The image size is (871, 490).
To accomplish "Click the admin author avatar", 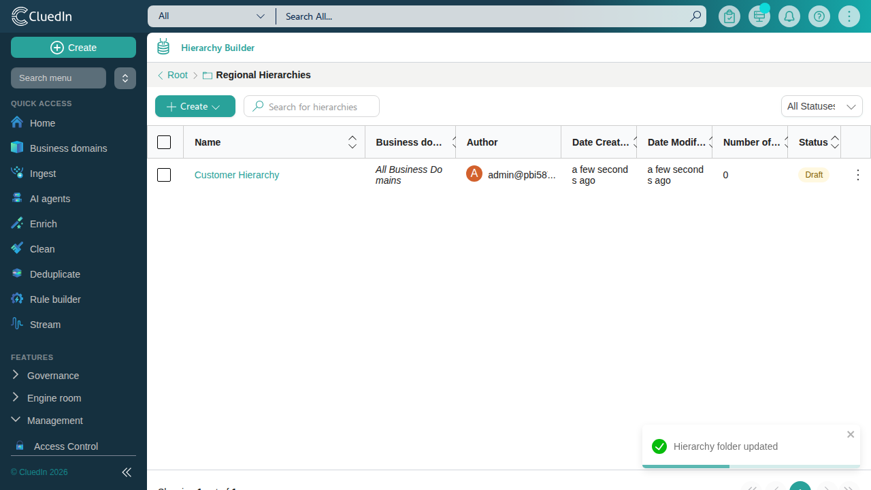I will point(474,174).
